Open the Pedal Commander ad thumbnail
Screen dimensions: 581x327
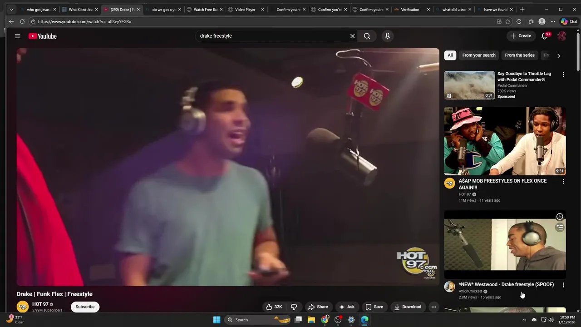point(469,85)
